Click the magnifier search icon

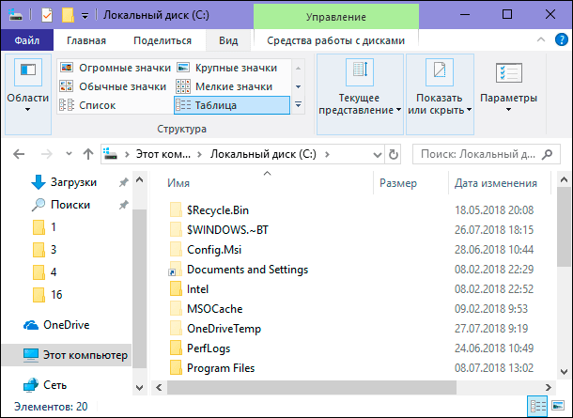(x=547, y=154)
